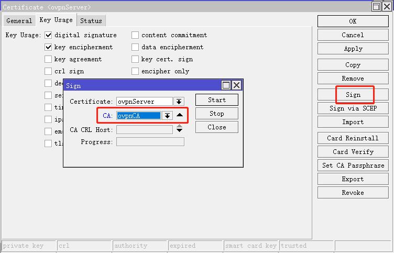Click the Sign button in right panel
394x253 pixels.
353,95
